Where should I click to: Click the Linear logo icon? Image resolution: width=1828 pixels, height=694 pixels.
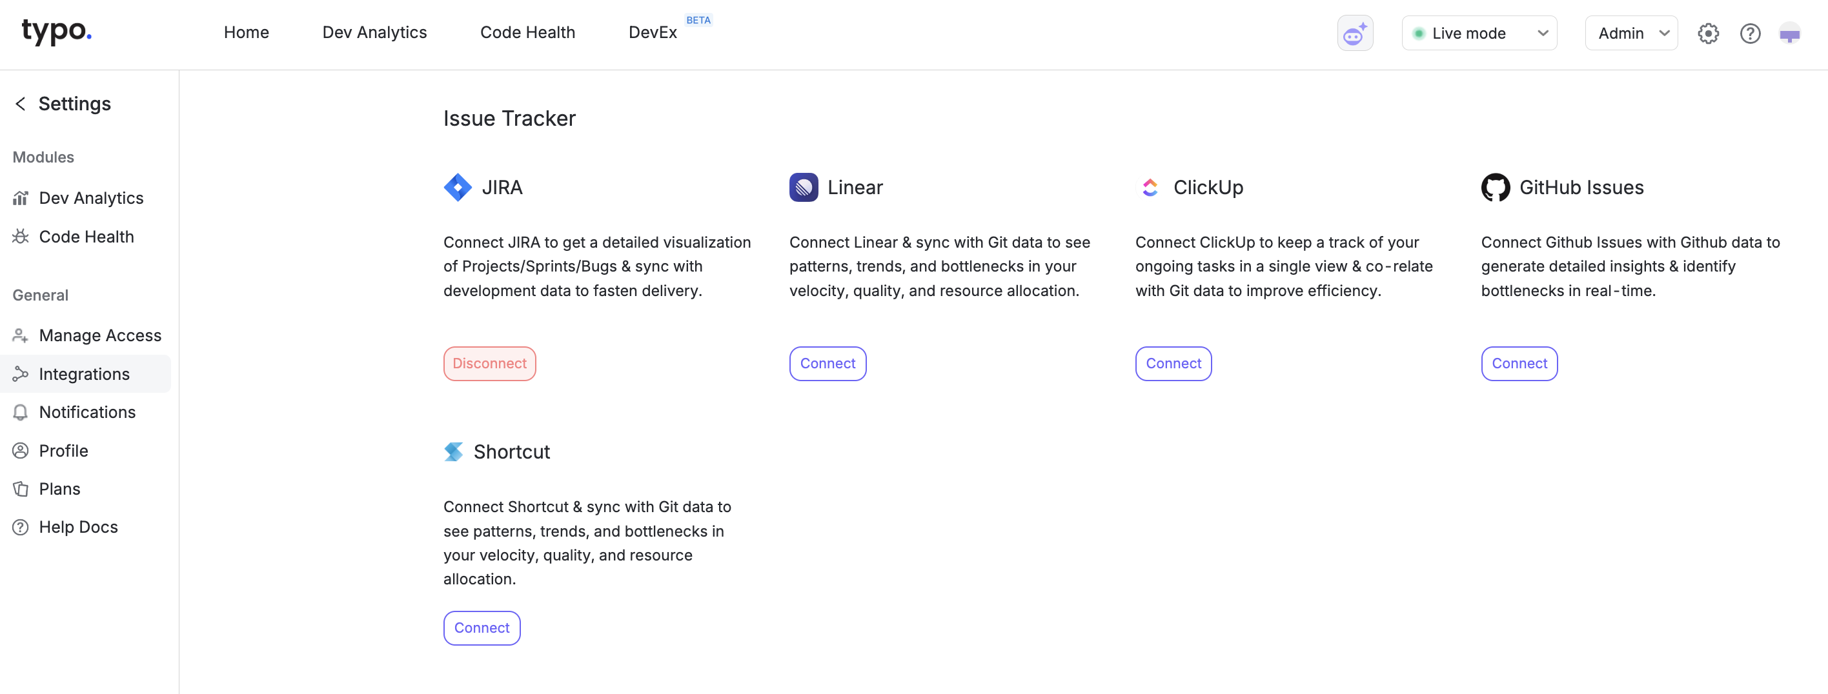pos(803,187)
